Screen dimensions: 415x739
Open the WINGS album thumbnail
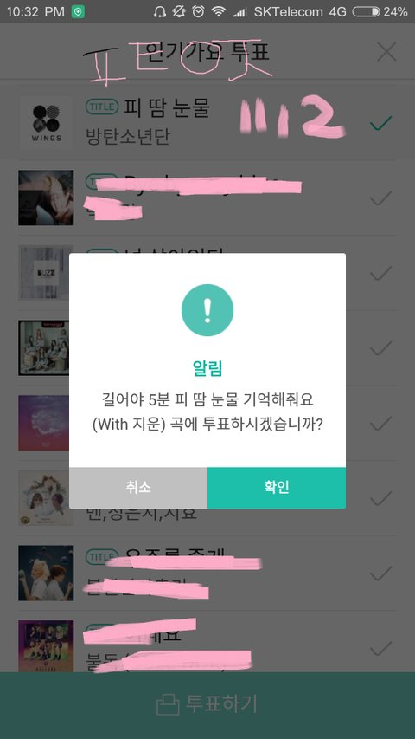click(46, 122)
